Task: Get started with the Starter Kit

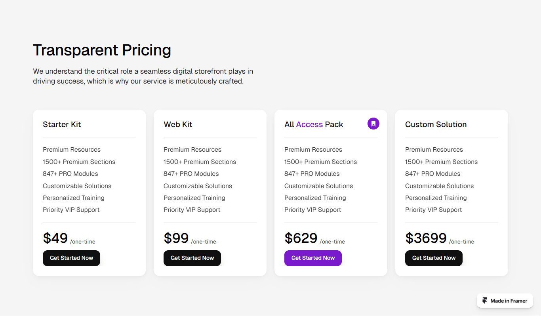Action: click(x=71, y=258)
